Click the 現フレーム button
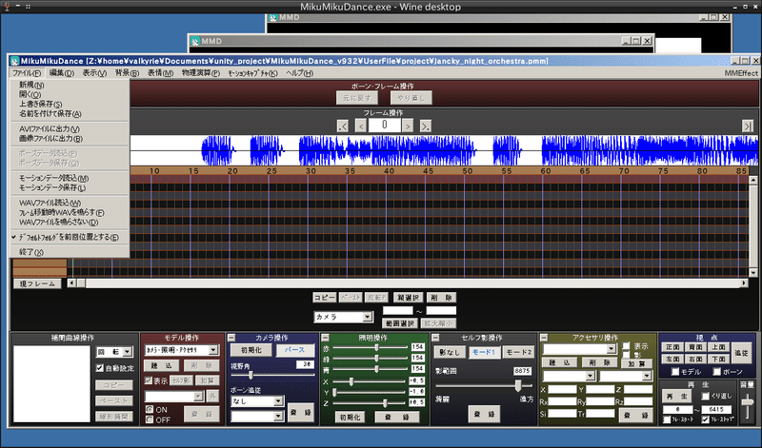This screenshot has height=448, width=762. tap(37, 283)
